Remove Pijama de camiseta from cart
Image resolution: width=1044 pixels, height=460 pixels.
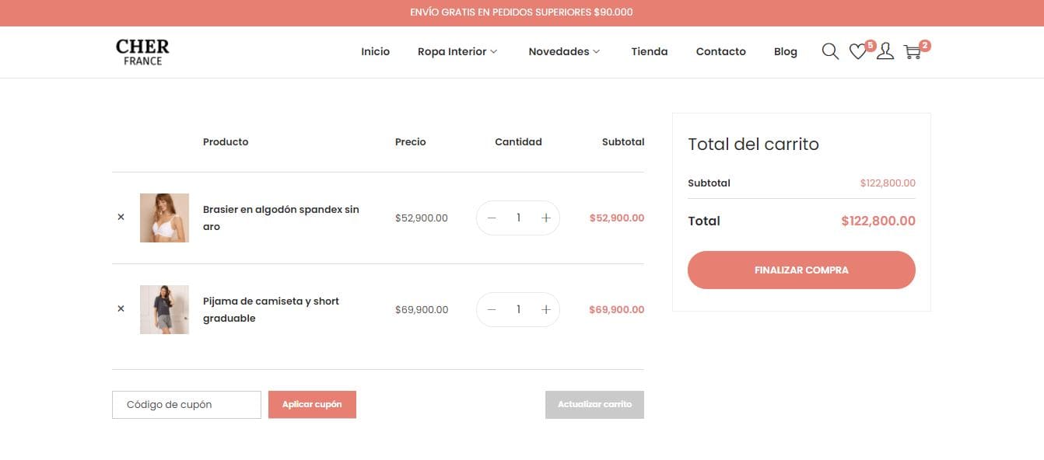click(121, 309)
